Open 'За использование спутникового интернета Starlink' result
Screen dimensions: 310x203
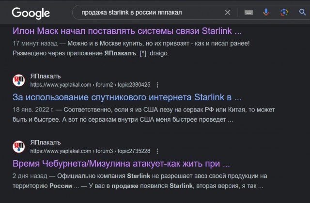coord(127,97)
